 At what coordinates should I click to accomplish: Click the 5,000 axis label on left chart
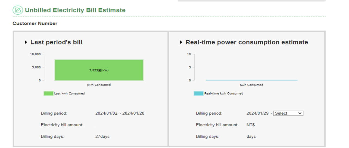(x=36, y=67)
